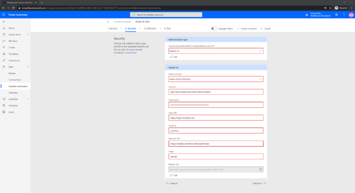Collapse the Data section in sidebar
This screenshot has width=355, height=193.
pyautogui.click(x=28, y=67)
